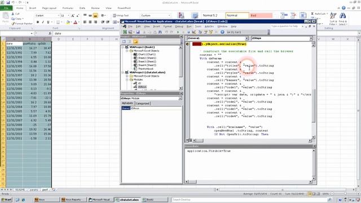Open the d3Asys Module properties dropdown
The image size is (361, 203).
(x=180, y=98)
